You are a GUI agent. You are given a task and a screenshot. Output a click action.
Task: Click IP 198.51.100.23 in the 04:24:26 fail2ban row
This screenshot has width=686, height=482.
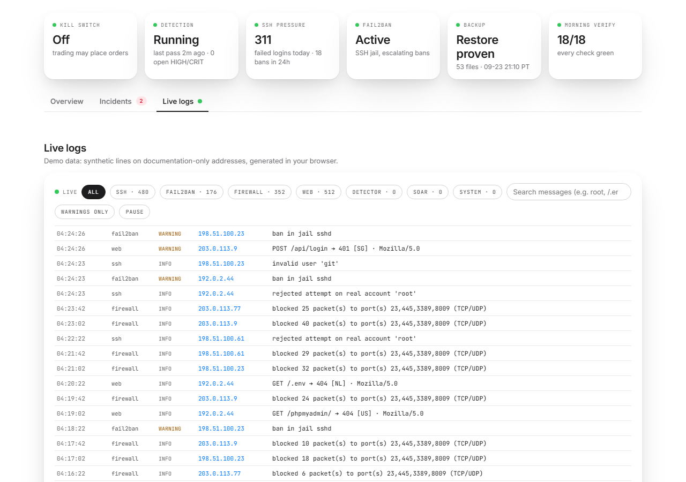221,234
